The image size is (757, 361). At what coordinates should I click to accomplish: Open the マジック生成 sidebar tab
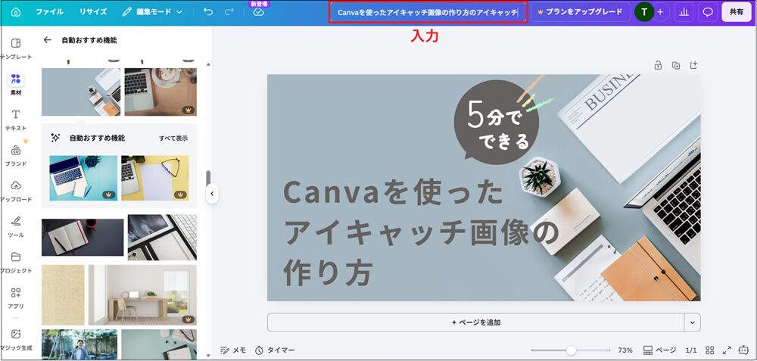pos(16,339)
